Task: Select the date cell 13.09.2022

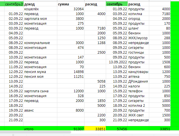Action: (x=117, y=62)
